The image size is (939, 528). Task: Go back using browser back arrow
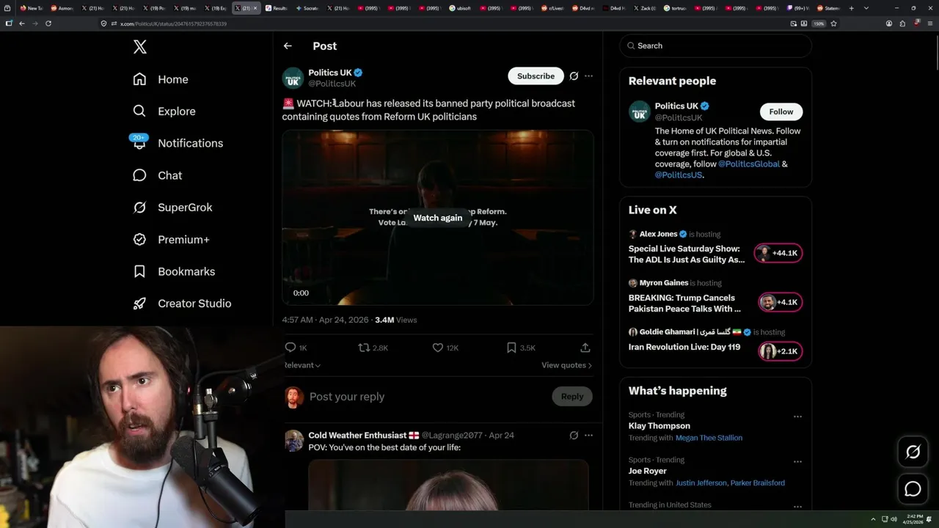pos(22,23)
